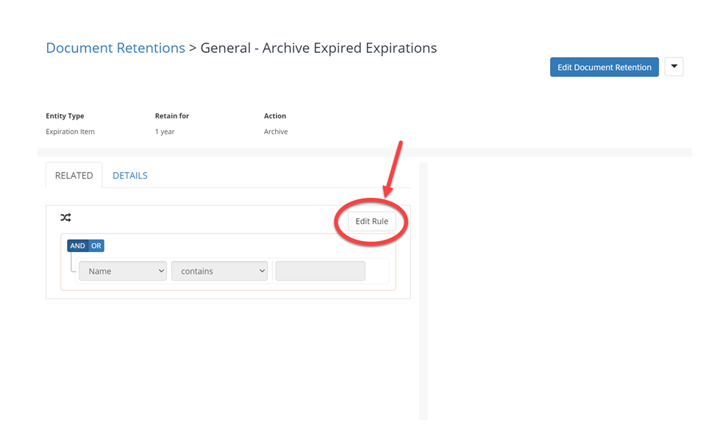
Task: Select the AND condition toggle
Action: click(77, 246)
